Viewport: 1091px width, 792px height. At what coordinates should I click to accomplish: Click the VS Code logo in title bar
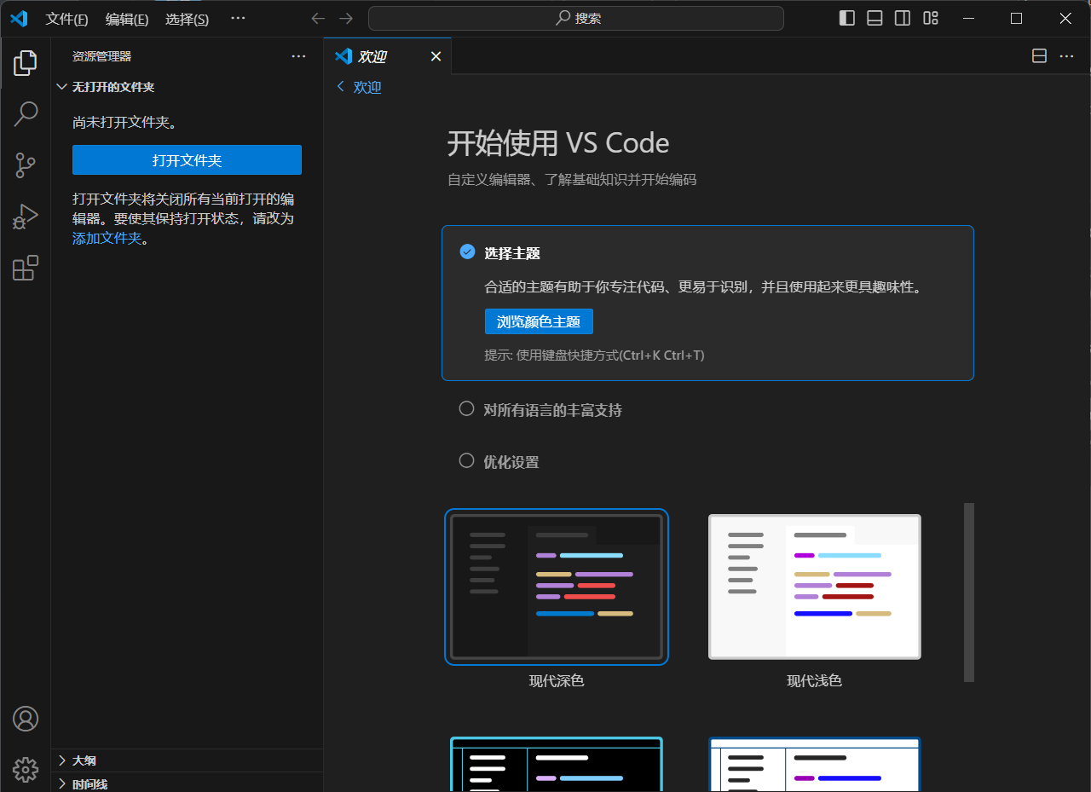(19, 19)
